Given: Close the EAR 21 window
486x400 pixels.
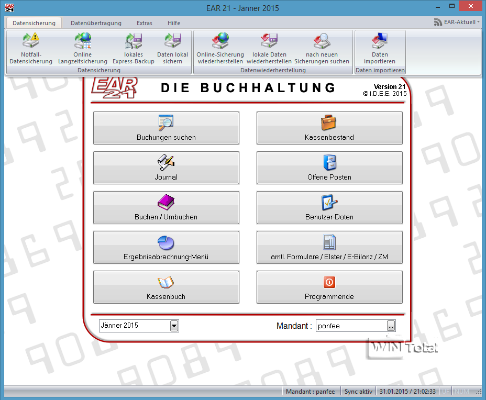Looking at the screenshot, I should (470, 6).
